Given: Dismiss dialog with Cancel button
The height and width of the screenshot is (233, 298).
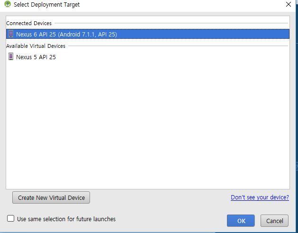Looking at the screenshot, I should (x=274, y=221).
